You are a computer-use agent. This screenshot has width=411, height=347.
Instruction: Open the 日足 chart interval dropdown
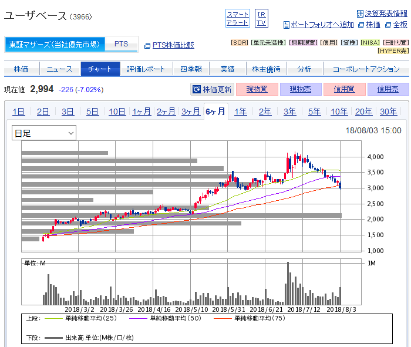point(44,133)
